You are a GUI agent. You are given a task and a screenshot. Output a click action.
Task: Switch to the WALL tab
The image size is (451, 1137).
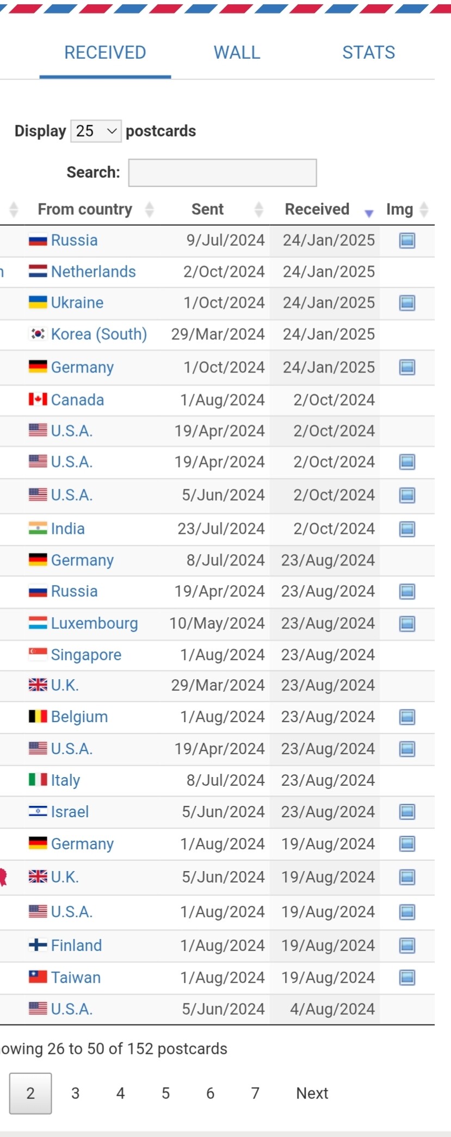[x=237, y=53]
